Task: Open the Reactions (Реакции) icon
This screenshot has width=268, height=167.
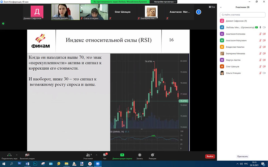Action: (152, 155)
